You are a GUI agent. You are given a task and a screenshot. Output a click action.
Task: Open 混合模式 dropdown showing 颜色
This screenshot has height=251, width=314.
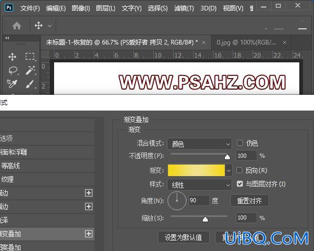(x=200, y=144)
